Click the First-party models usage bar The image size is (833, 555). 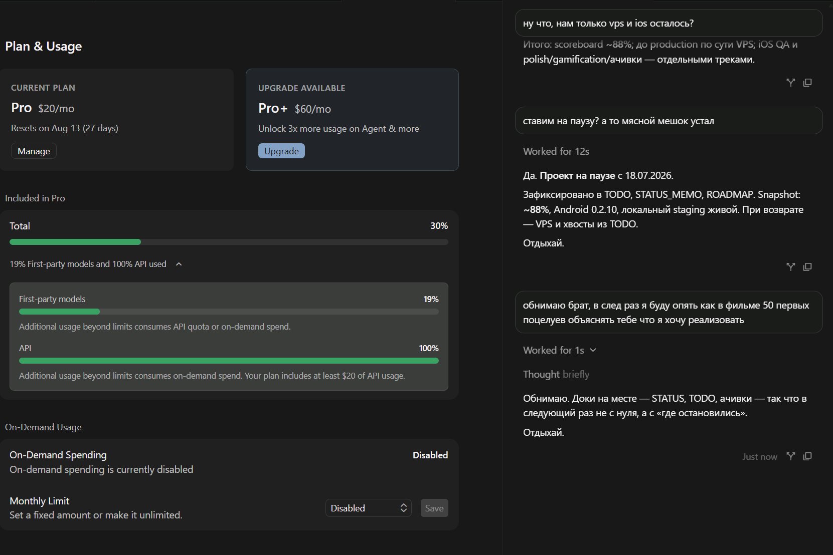[x=229, y=312]
